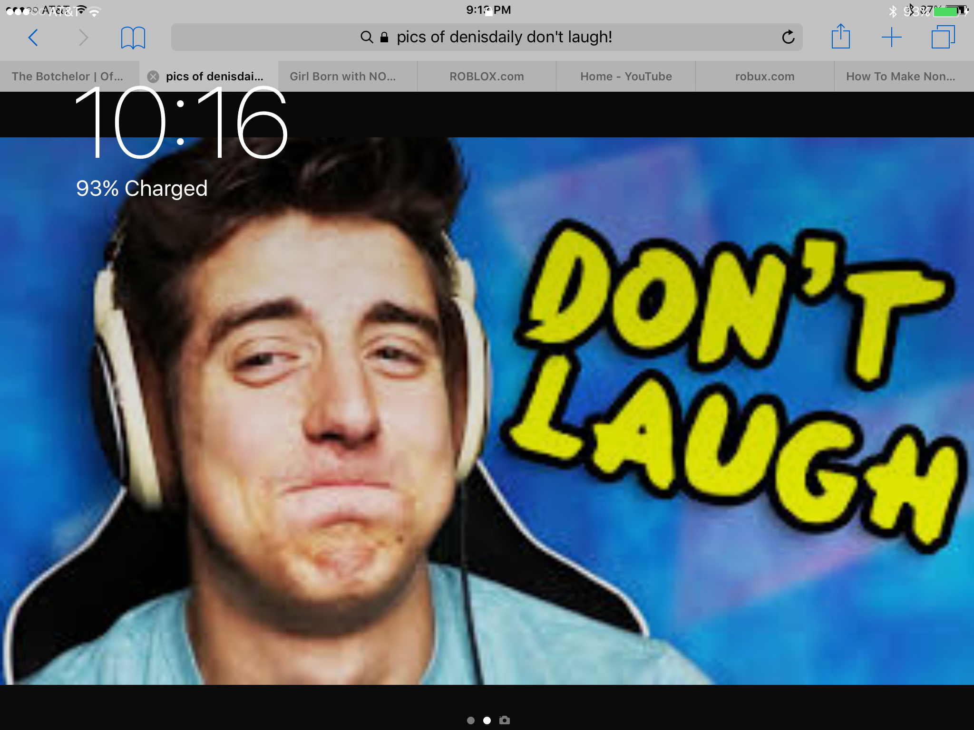The width and height of the screenshot is (974, 730).
Task: Open the 'Girl Born with NO...' tab
Action: (348, 77)
